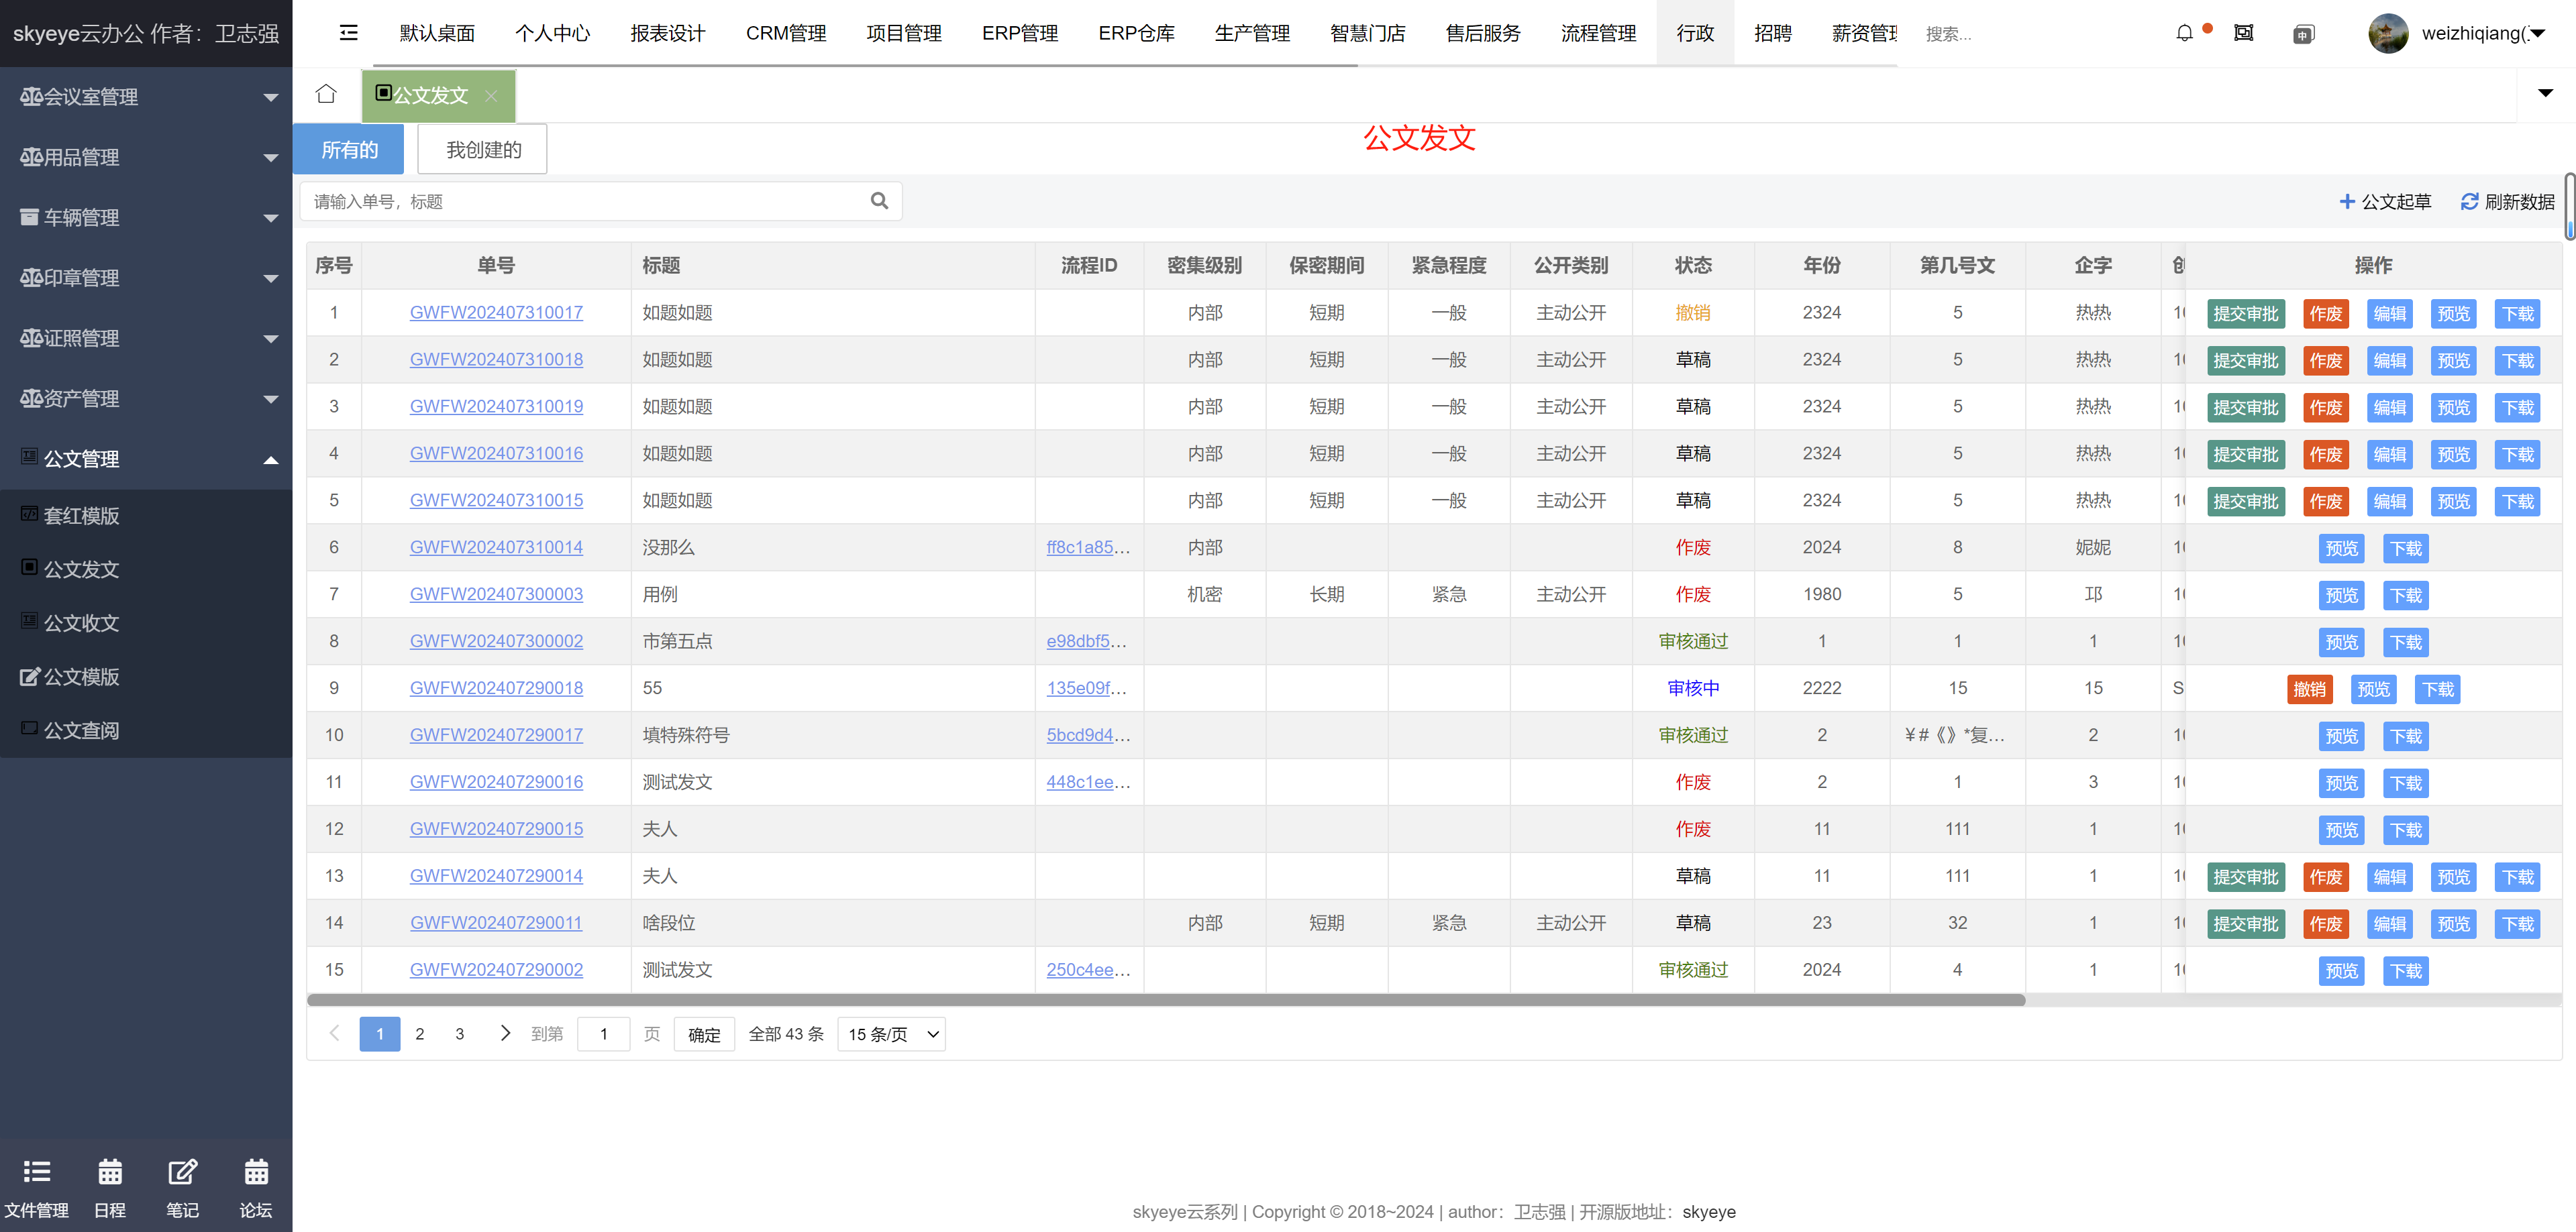This screenshot has height=1232, width=2576.
Task: Open the weizhiqiang user dropdown
Action: coord(2470,33)
